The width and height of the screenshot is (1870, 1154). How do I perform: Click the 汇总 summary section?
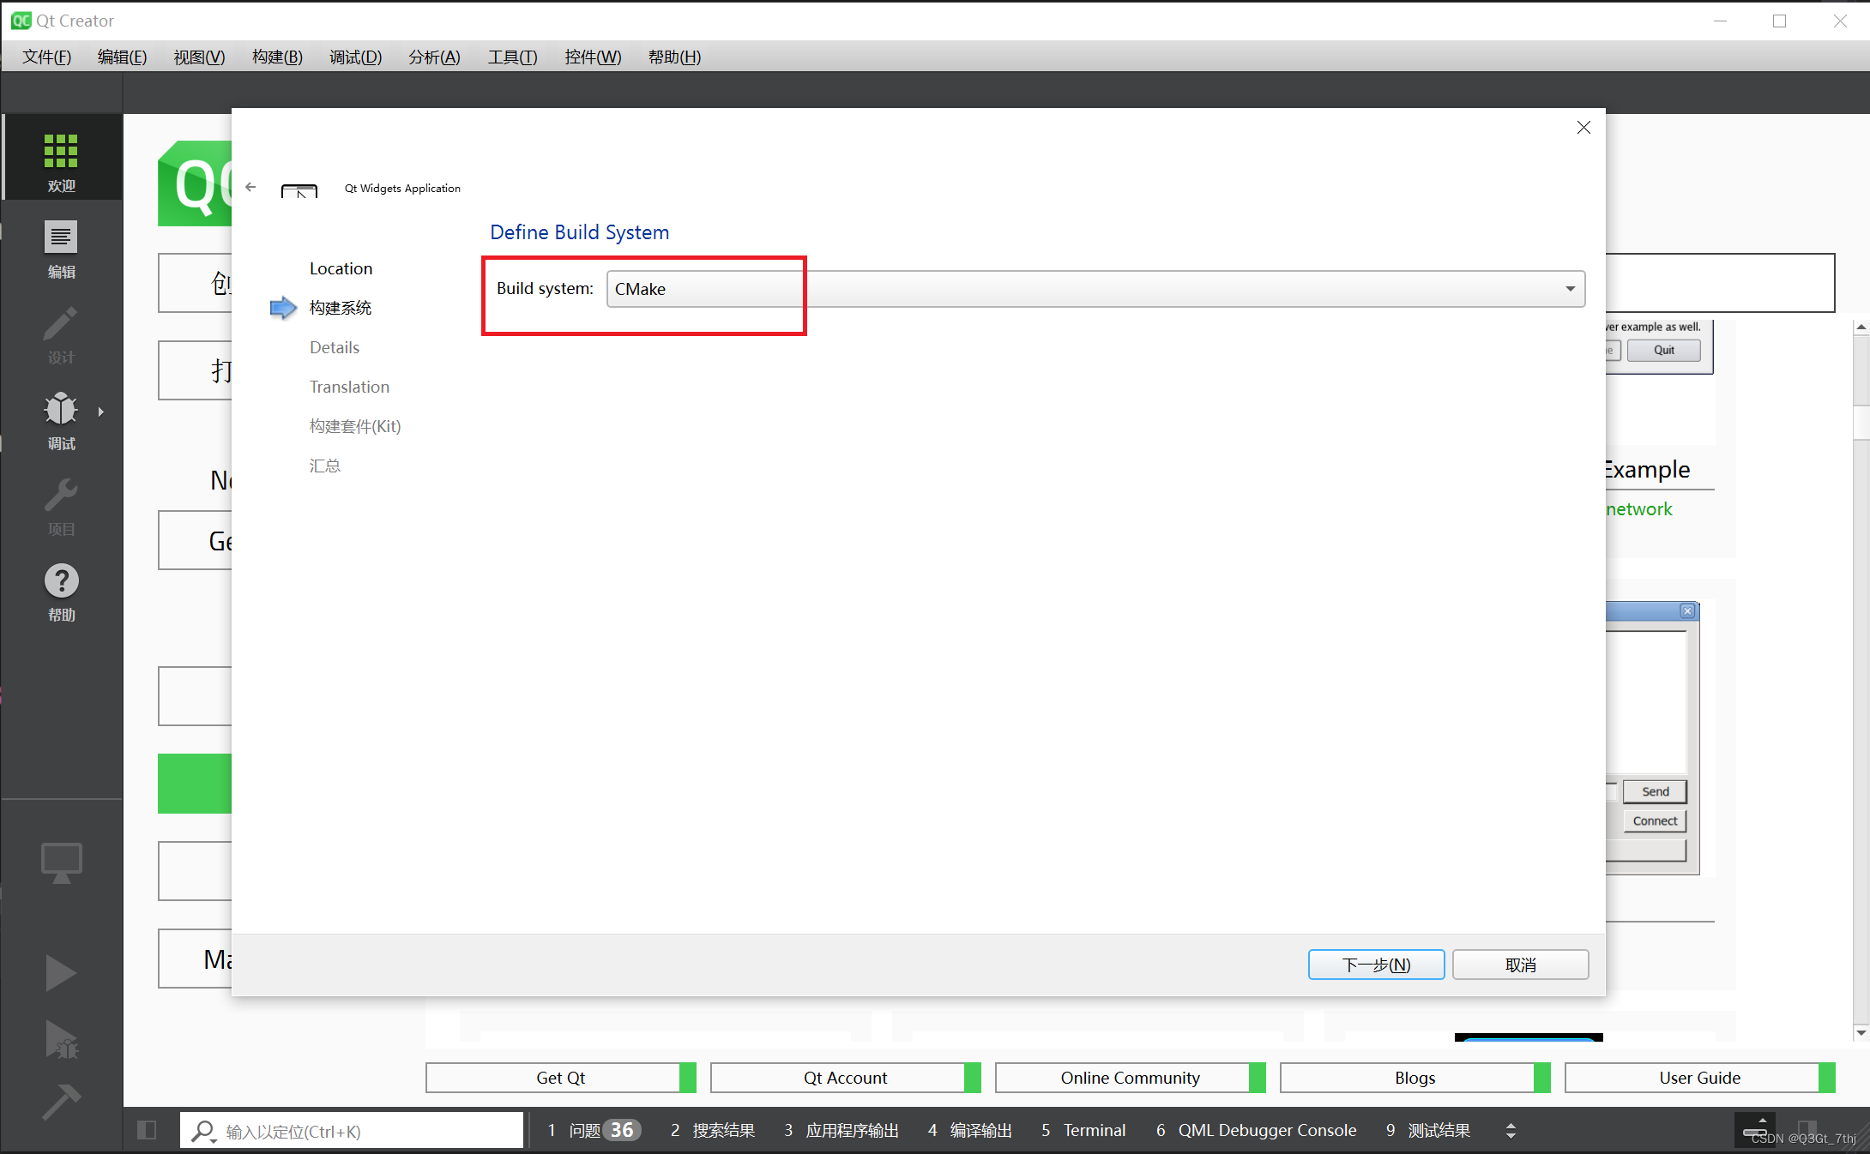(324, 466)
